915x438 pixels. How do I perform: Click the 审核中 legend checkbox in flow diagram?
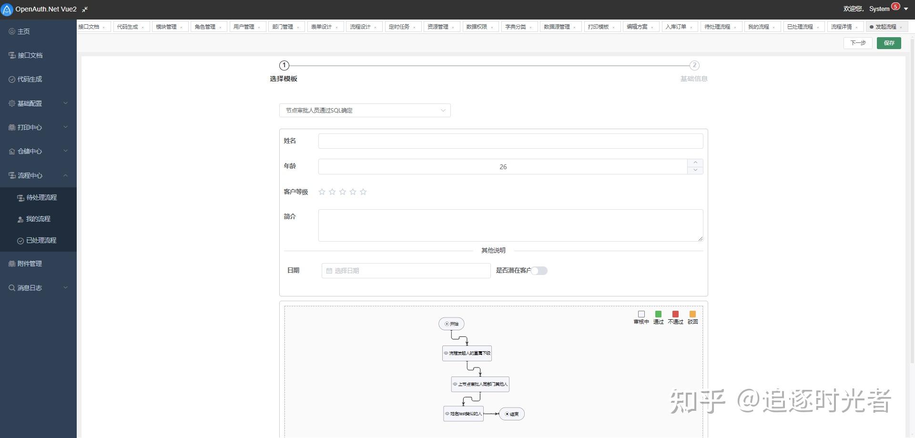(641, 314)
